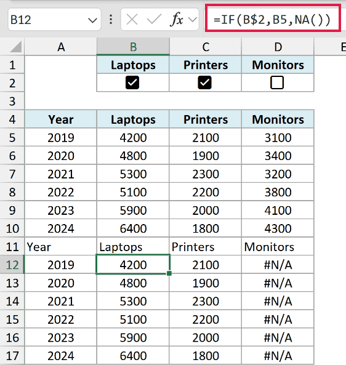Click the Laptops header in row 1
The image size is (346, 365).
pyautogui.click(x=133, y=65)
